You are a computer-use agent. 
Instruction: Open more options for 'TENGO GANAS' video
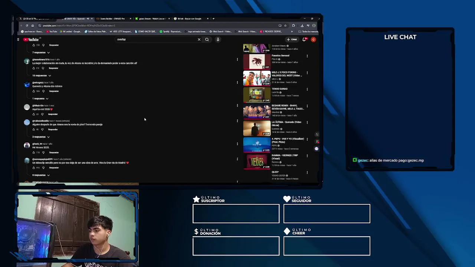pos(307,89)
